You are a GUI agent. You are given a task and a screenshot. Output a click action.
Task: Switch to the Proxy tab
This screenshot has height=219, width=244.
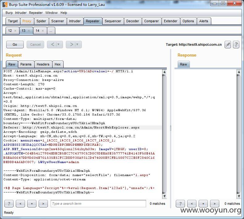(x=27, y=21)
